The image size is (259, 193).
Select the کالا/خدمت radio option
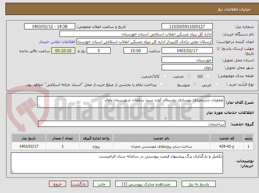(164, 76)
